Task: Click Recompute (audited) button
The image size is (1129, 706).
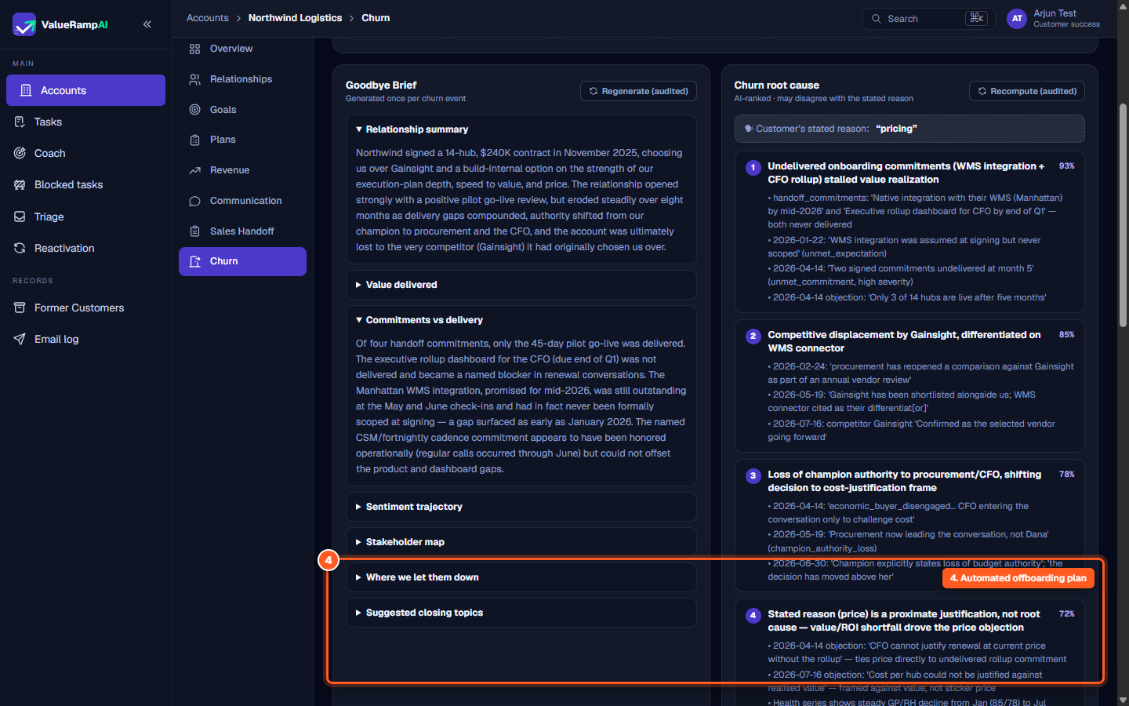Action: [1026, 91]
